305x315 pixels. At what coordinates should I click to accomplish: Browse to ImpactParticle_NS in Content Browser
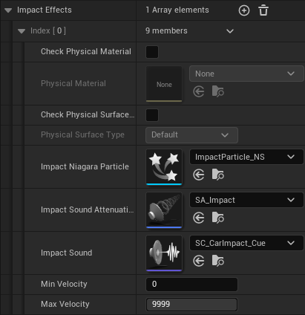point(217,175)
